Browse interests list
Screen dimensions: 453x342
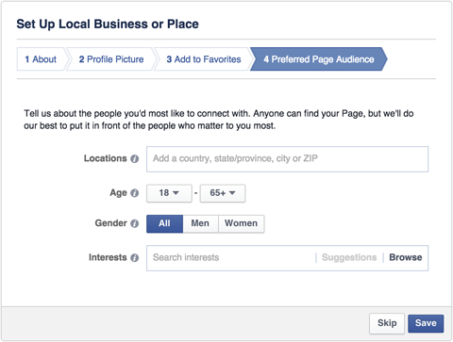(x=406, y=257)
